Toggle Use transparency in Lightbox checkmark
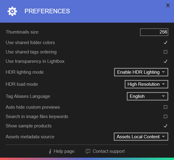174x160 pixels. point(166,61)
